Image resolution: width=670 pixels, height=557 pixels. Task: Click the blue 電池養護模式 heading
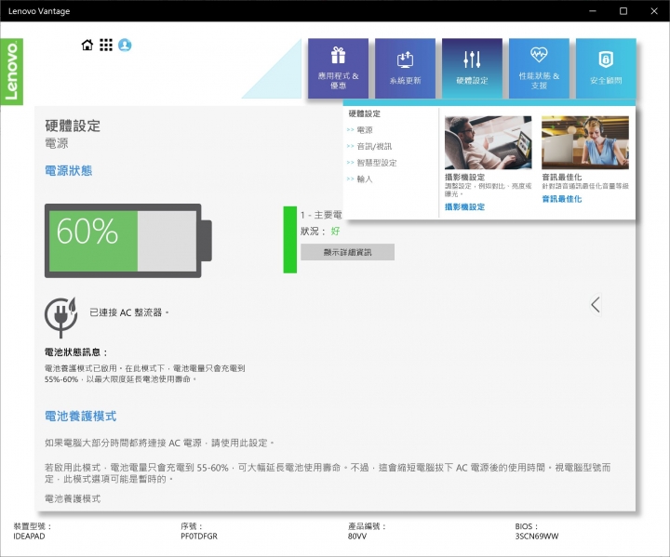pos(80,416)
